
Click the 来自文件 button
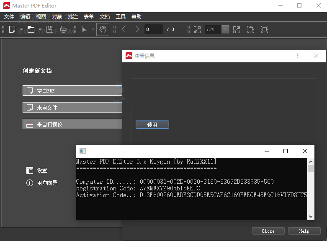72,108
